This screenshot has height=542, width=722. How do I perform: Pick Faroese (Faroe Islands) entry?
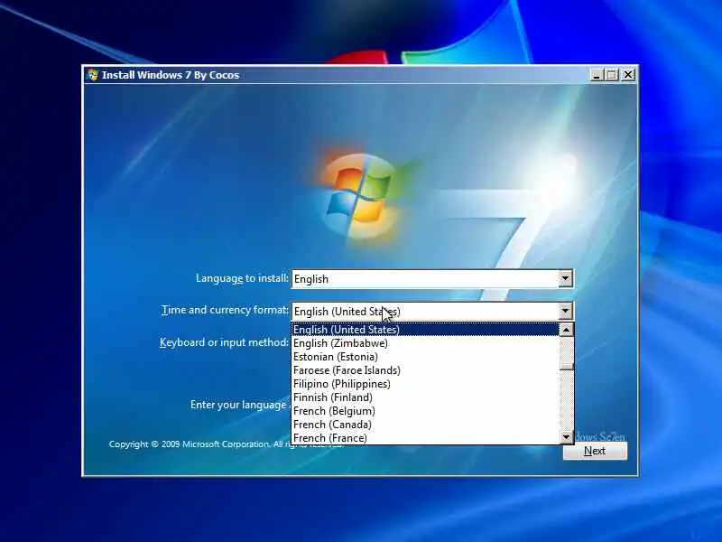point(425,370)
